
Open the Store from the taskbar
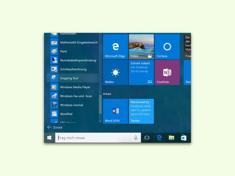pos(184,138)
